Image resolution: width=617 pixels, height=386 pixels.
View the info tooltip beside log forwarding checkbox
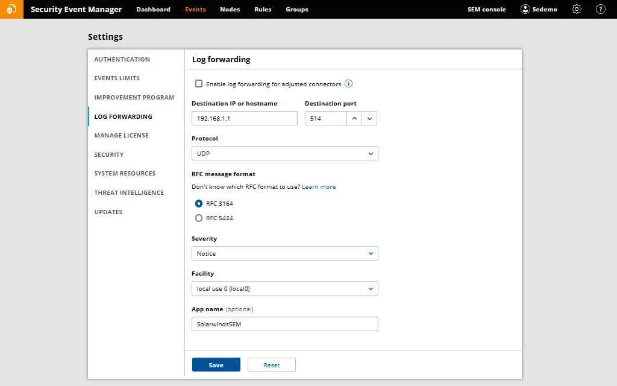coord(347,84)
